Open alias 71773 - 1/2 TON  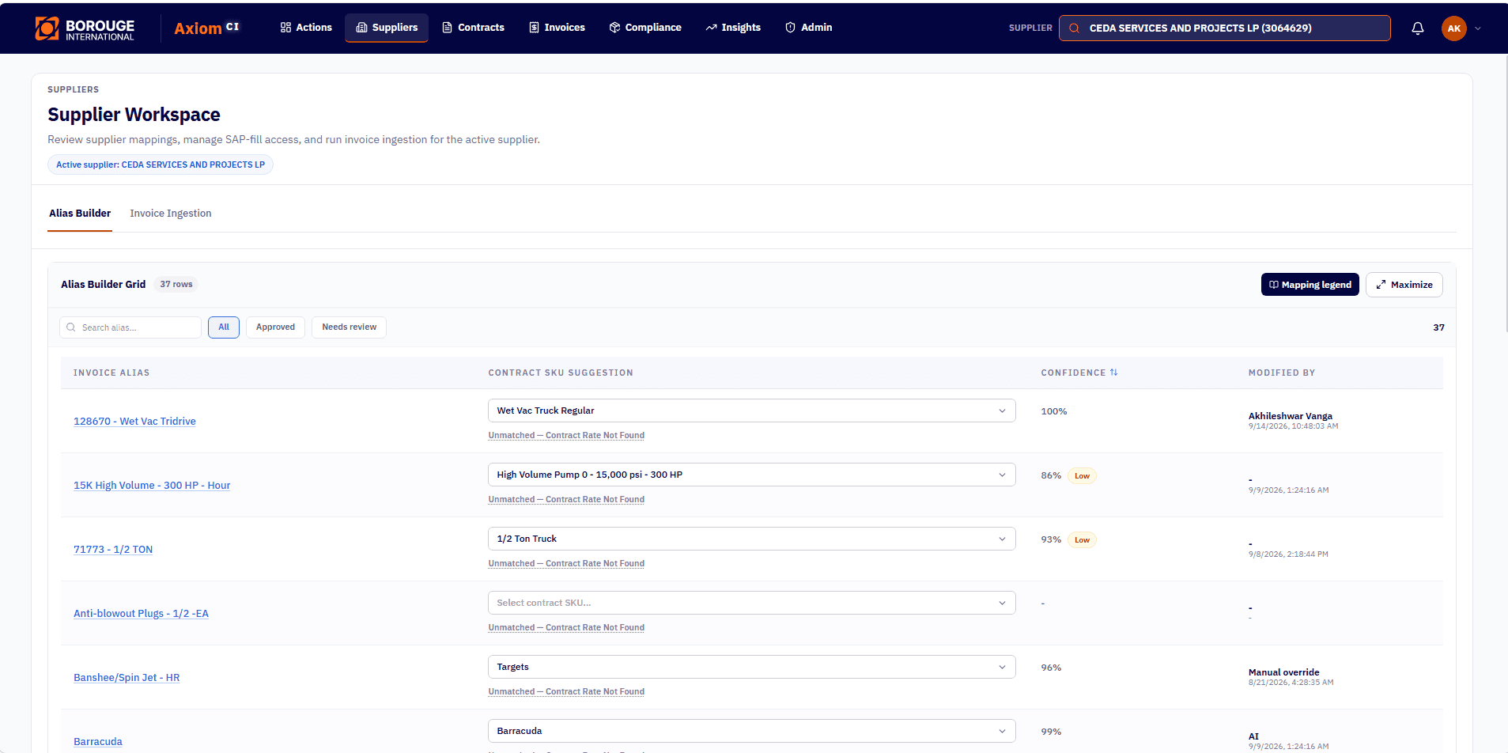pos(113,550)
